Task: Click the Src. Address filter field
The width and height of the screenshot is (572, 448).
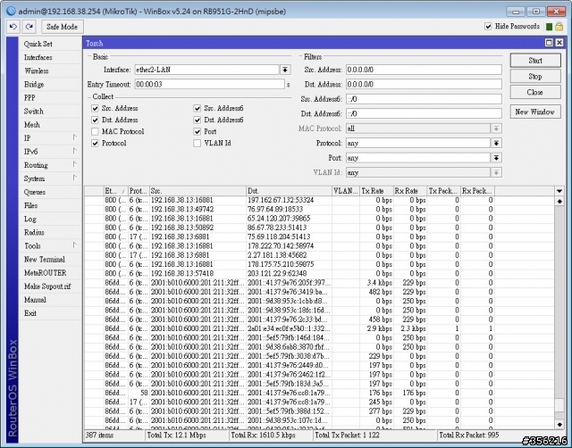Action: point(424,70)
